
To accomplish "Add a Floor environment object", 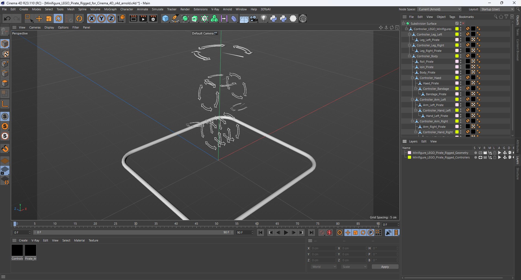I will coord(244,18).
